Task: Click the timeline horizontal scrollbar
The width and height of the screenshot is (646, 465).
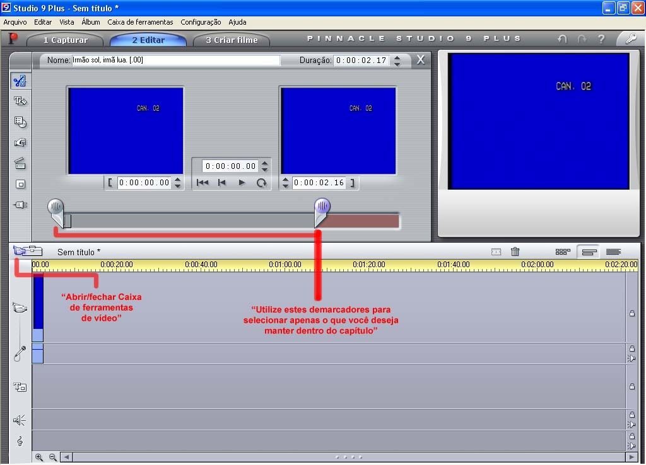Action: pyautogui.click(x=348, y=457)
